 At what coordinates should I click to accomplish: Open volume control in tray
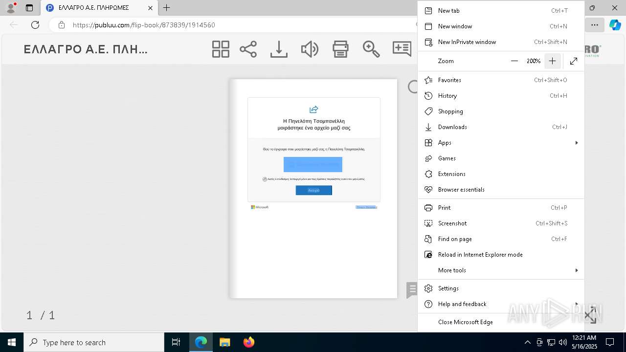[563, 342]
